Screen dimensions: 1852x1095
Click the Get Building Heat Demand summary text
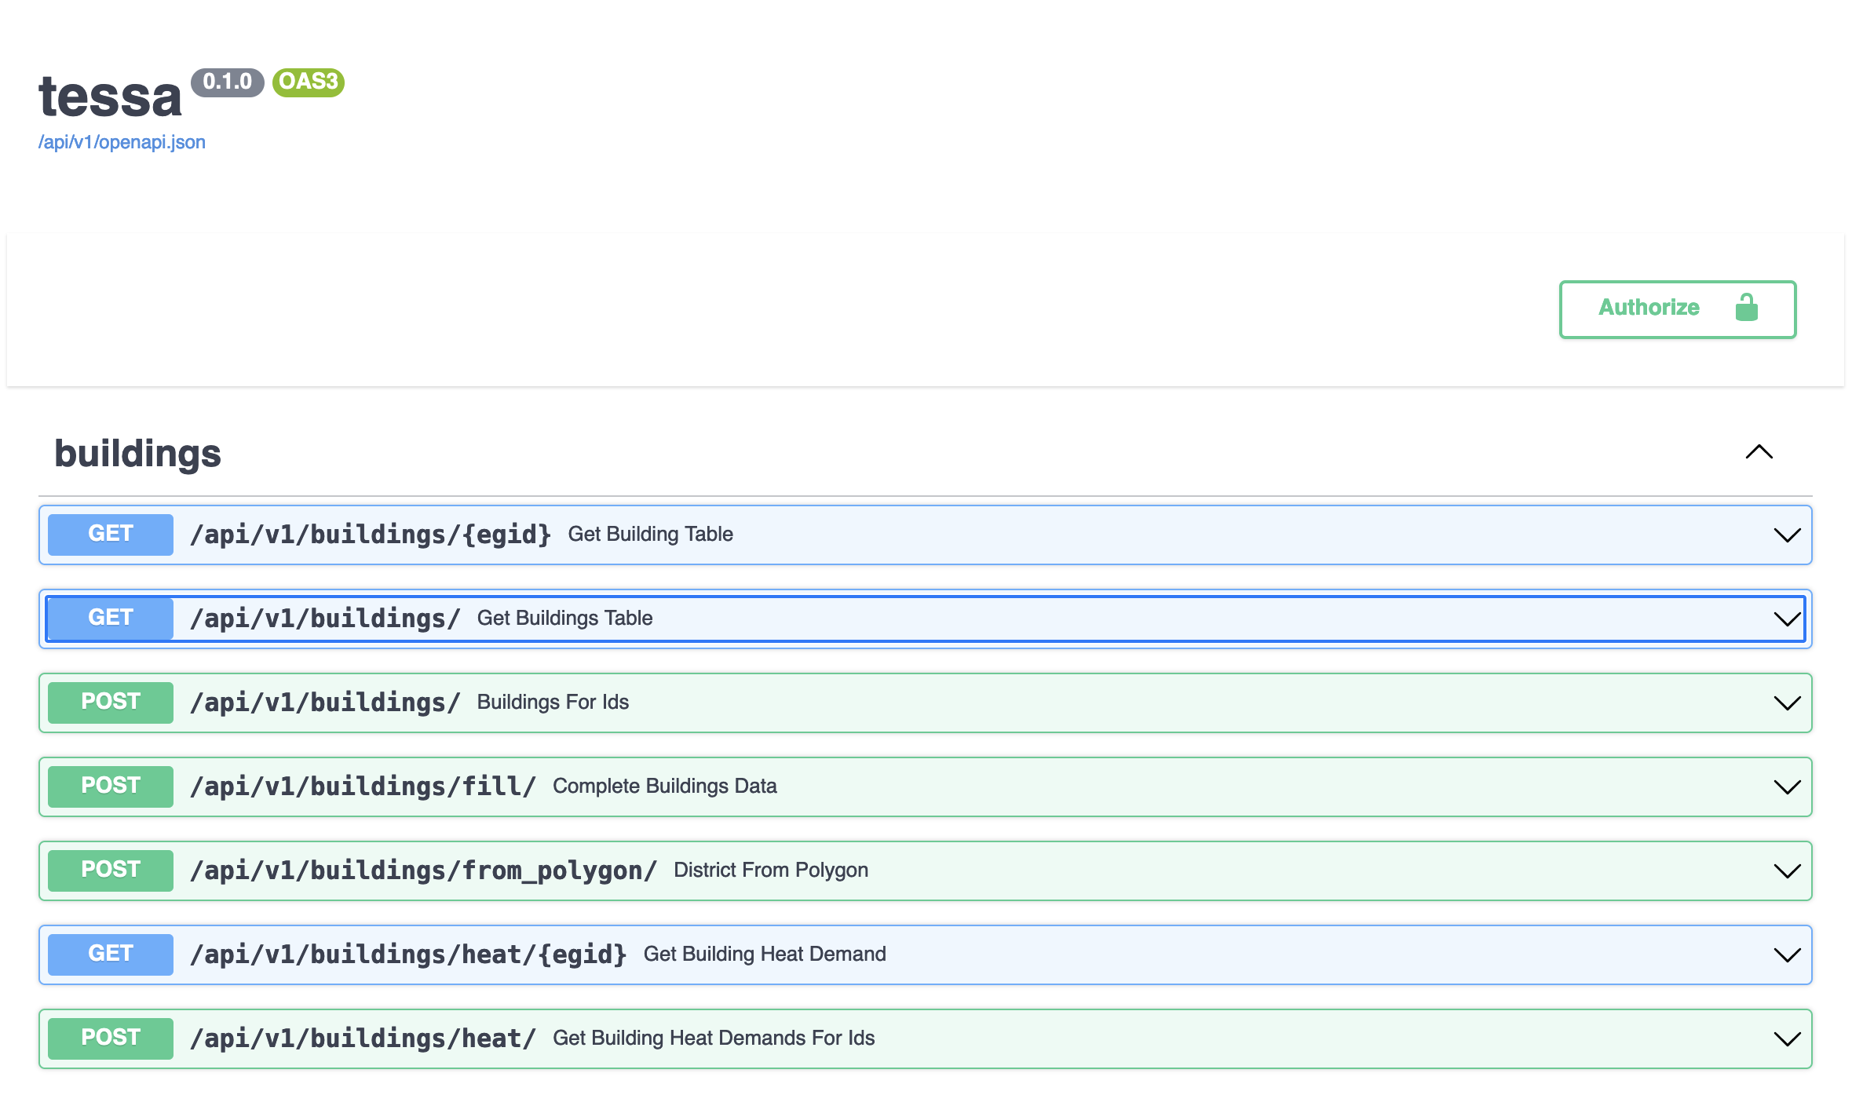pyautogui.click(x=765, y=954)
